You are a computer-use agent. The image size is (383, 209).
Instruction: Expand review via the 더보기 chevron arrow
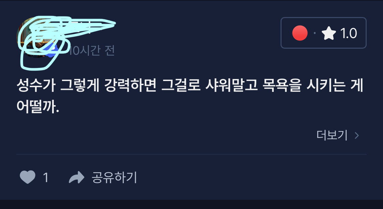click(357, 135)
